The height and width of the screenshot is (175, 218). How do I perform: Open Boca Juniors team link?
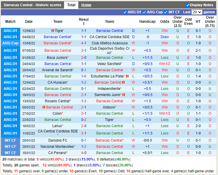57,58
